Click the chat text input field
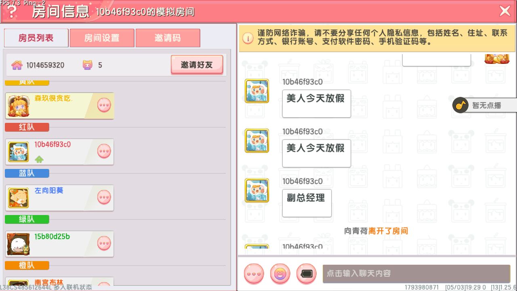 click(x=416, y=274)
